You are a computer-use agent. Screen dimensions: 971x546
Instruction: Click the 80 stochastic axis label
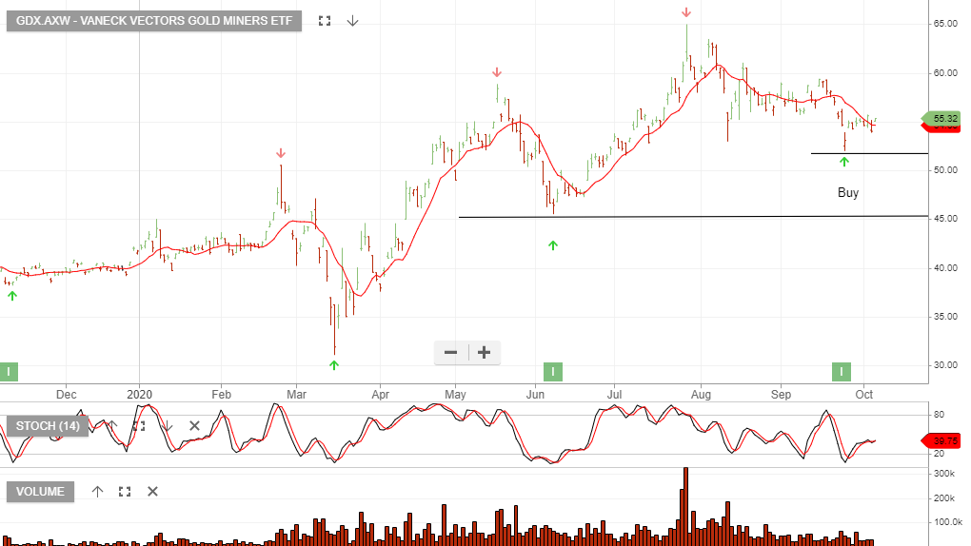tap(940, 415)
